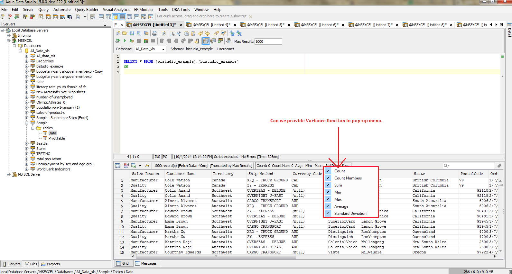Open the Query menu

[43, 10]
